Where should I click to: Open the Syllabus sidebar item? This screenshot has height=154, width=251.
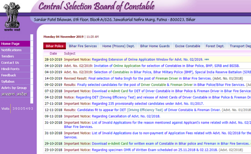tap(8, 82)
